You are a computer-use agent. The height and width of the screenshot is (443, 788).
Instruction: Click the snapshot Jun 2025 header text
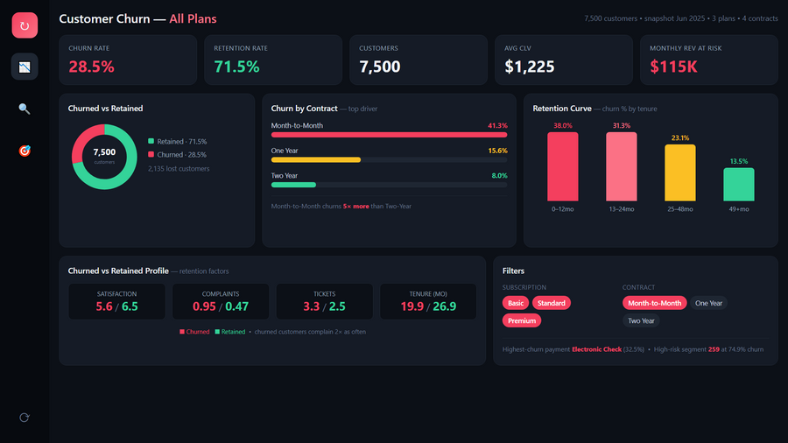(x=674, y=18)
